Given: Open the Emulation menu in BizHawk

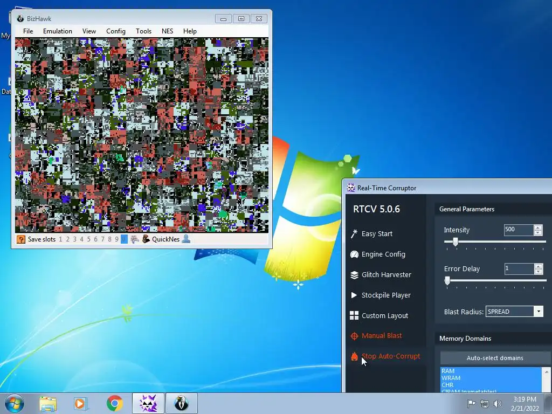Looking at the screenshot, I should click(x=57, y=31).
